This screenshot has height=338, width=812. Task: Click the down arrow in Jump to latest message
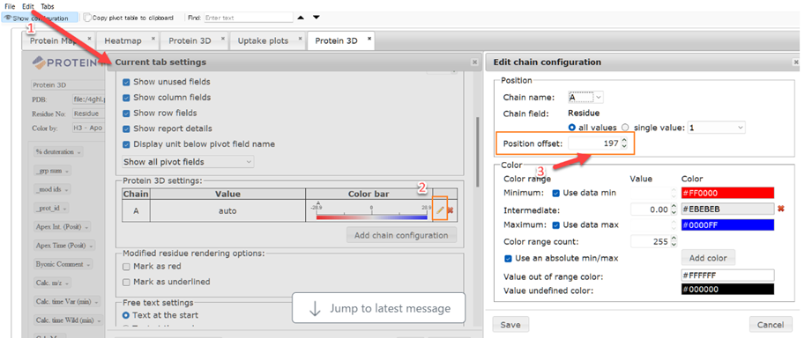pyautogui.click(x=315, y=309)
